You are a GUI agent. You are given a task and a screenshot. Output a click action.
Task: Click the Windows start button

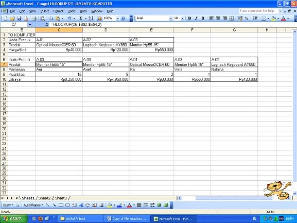(13, 219)
